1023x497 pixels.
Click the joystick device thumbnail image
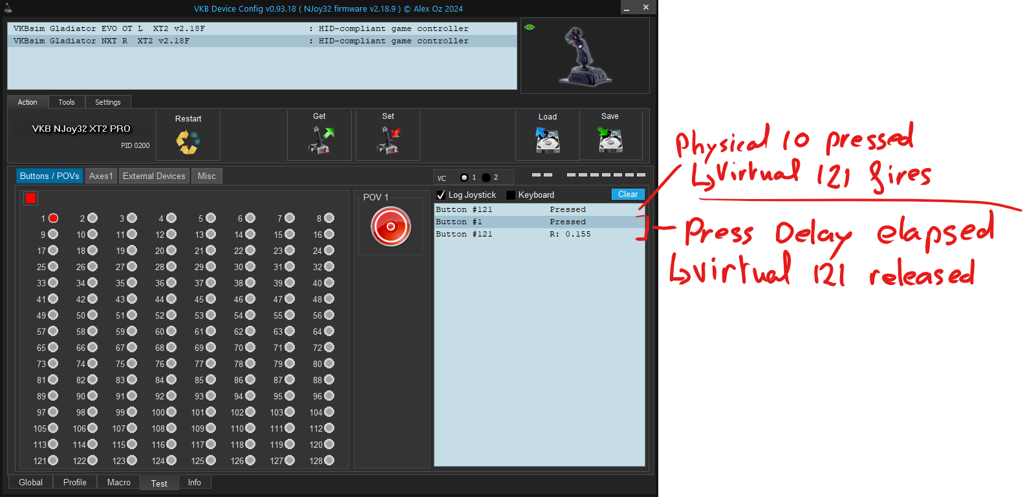click(585, 56)
